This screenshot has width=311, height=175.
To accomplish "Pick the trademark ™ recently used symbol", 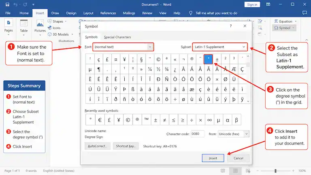I will point(146,120).
